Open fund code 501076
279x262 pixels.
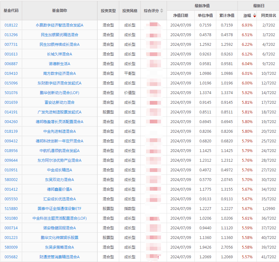[x=11, y=93]
